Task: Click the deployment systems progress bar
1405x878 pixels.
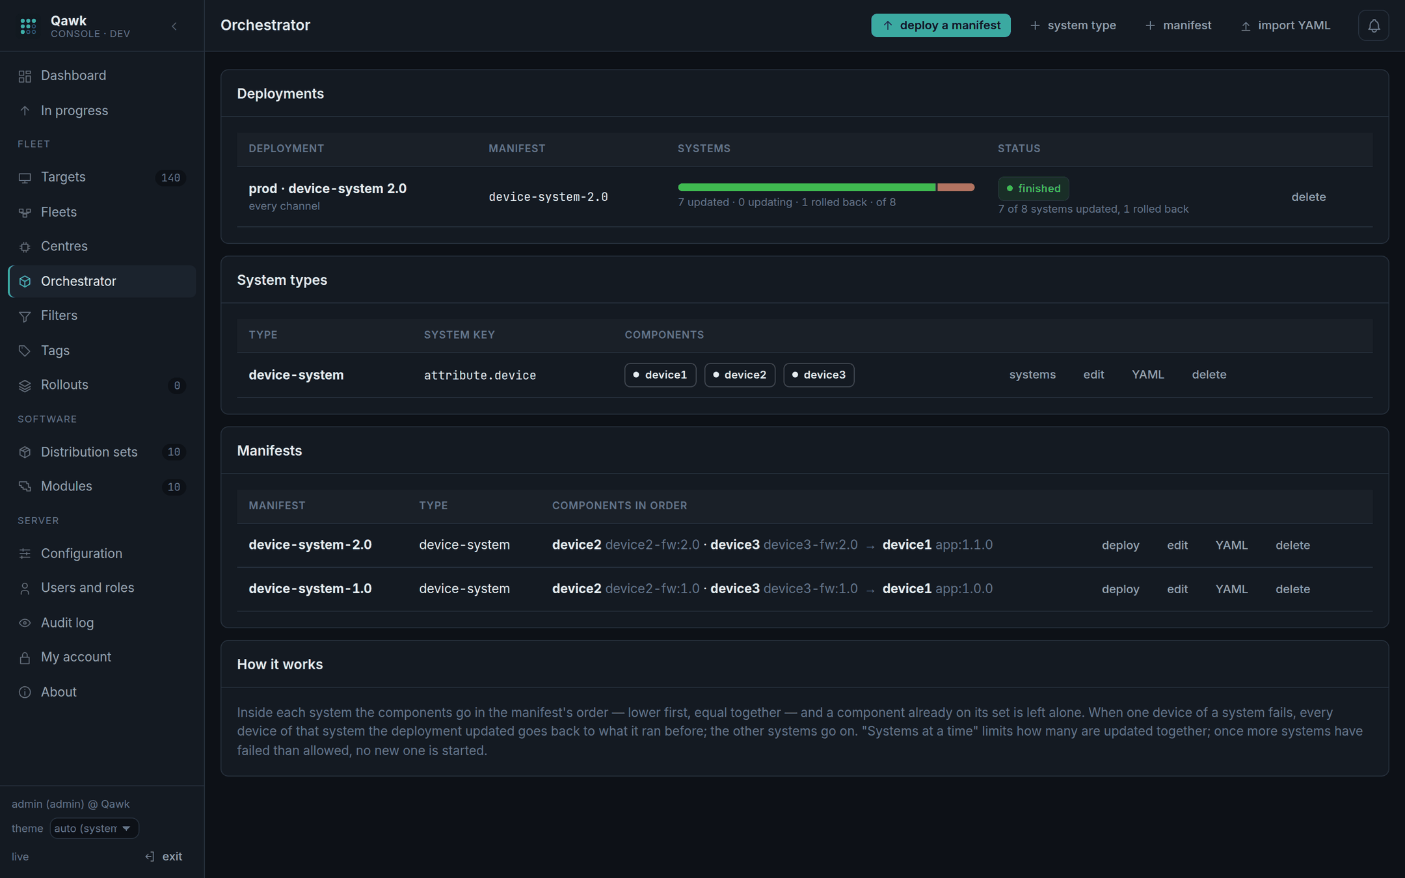Action: click(x=826, y=187)
